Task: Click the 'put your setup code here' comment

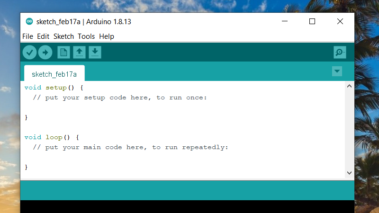Action: (120, 98)
